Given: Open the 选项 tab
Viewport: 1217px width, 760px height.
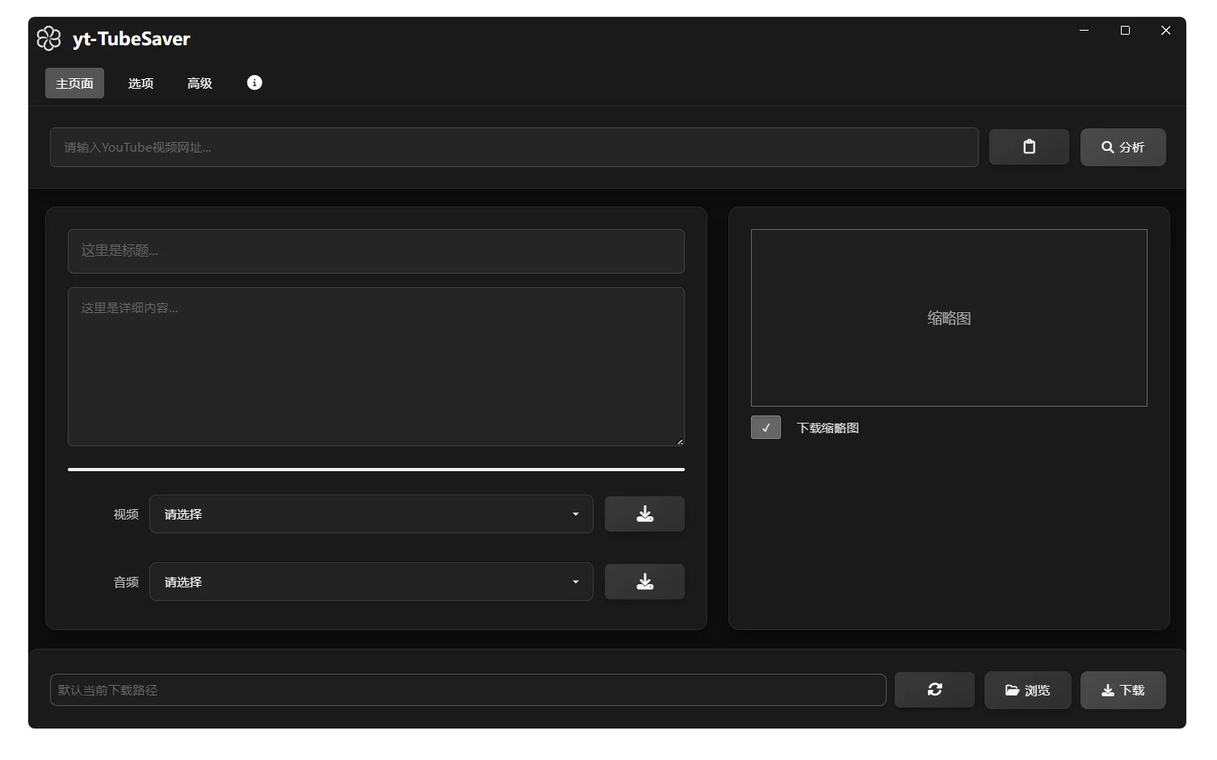Looking at the screenshot, I should [x=141, y=83].
